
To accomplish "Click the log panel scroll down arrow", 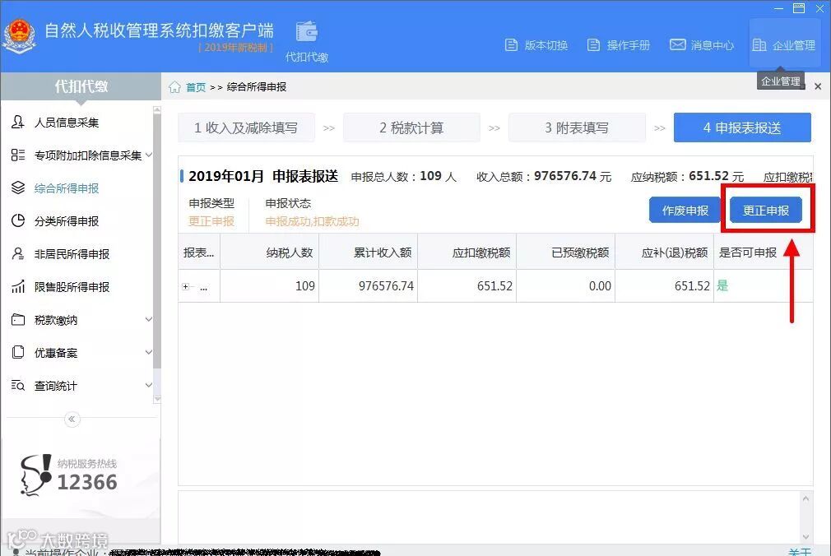I will [805, 536].
